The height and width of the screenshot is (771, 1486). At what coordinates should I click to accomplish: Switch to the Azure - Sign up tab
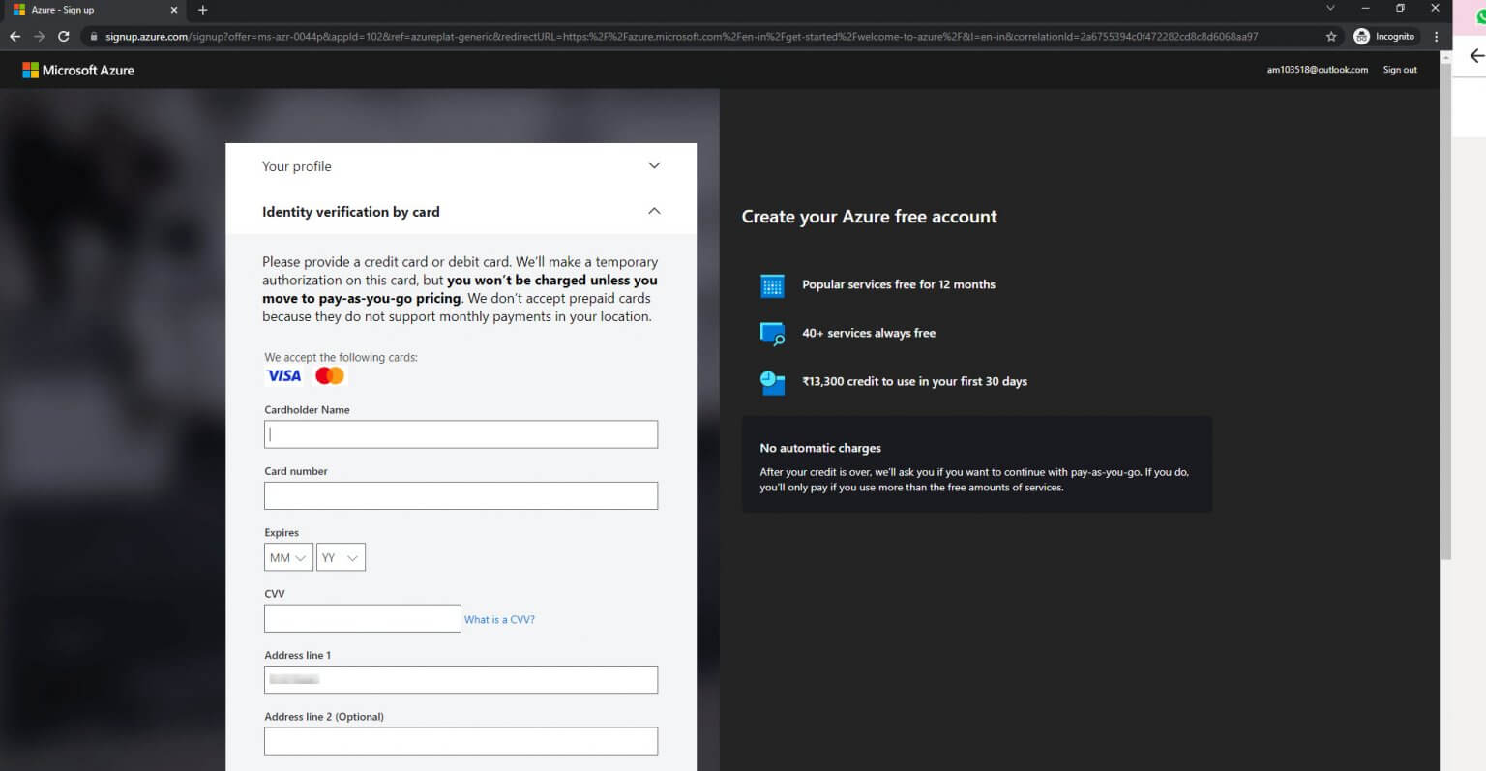(x=94, y=10)
